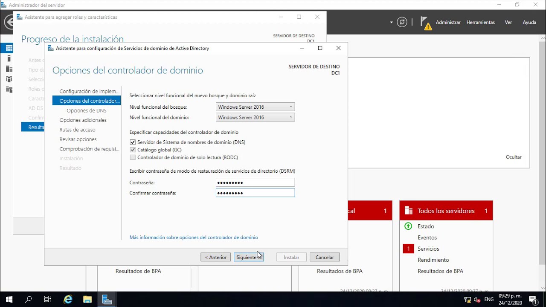Open File Explorer from taskbar
The height and width of the screenshot is (307, 546).
click(87, 299)
